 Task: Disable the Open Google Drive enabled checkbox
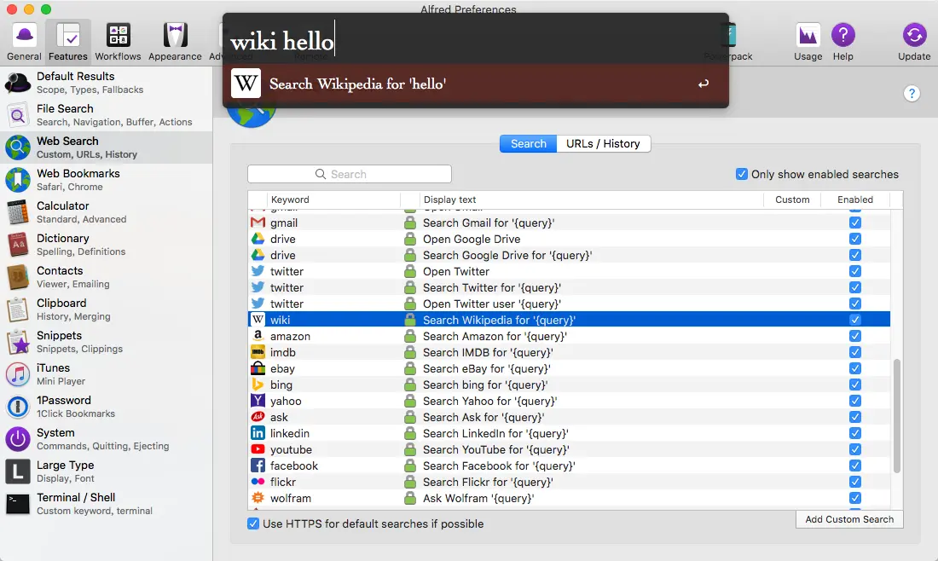[x=854, y=239]
